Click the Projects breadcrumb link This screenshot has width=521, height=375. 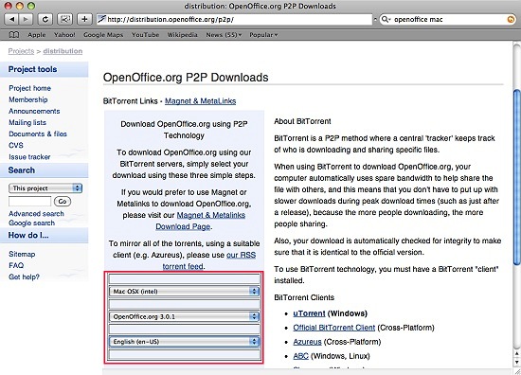21,51
